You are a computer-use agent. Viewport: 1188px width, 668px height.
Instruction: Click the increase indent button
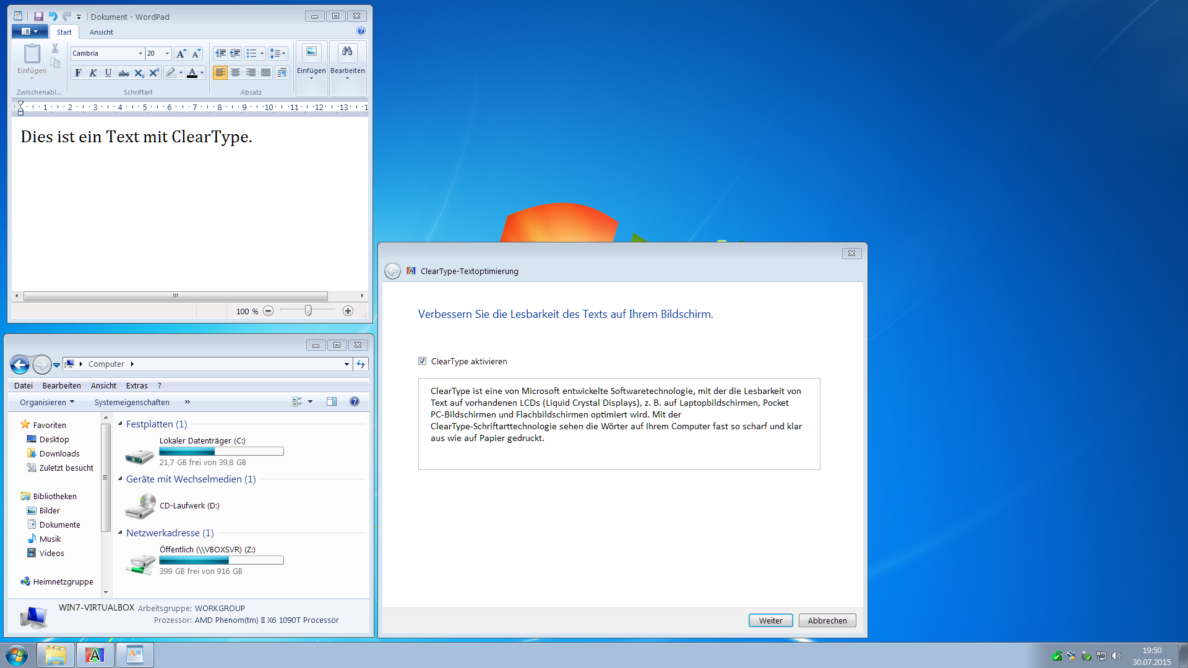[x=235, y=54]
